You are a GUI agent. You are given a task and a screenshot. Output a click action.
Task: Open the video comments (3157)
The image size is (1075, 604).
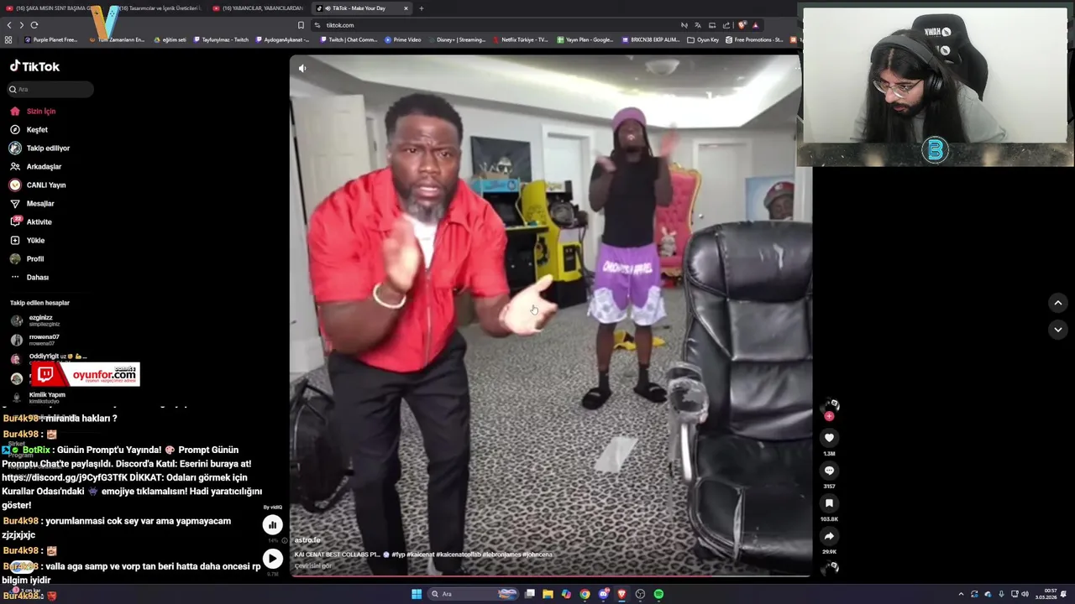coord(829,471)
